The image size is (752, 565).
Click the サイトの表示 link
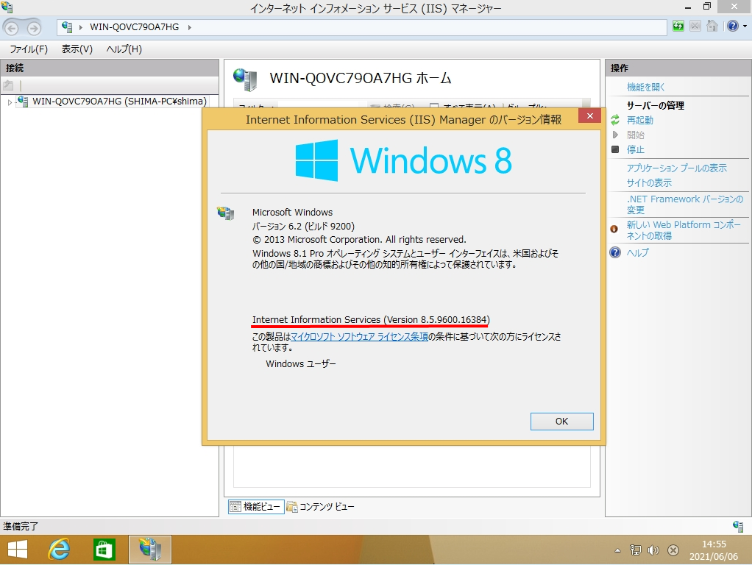click(x=649, y=182)
